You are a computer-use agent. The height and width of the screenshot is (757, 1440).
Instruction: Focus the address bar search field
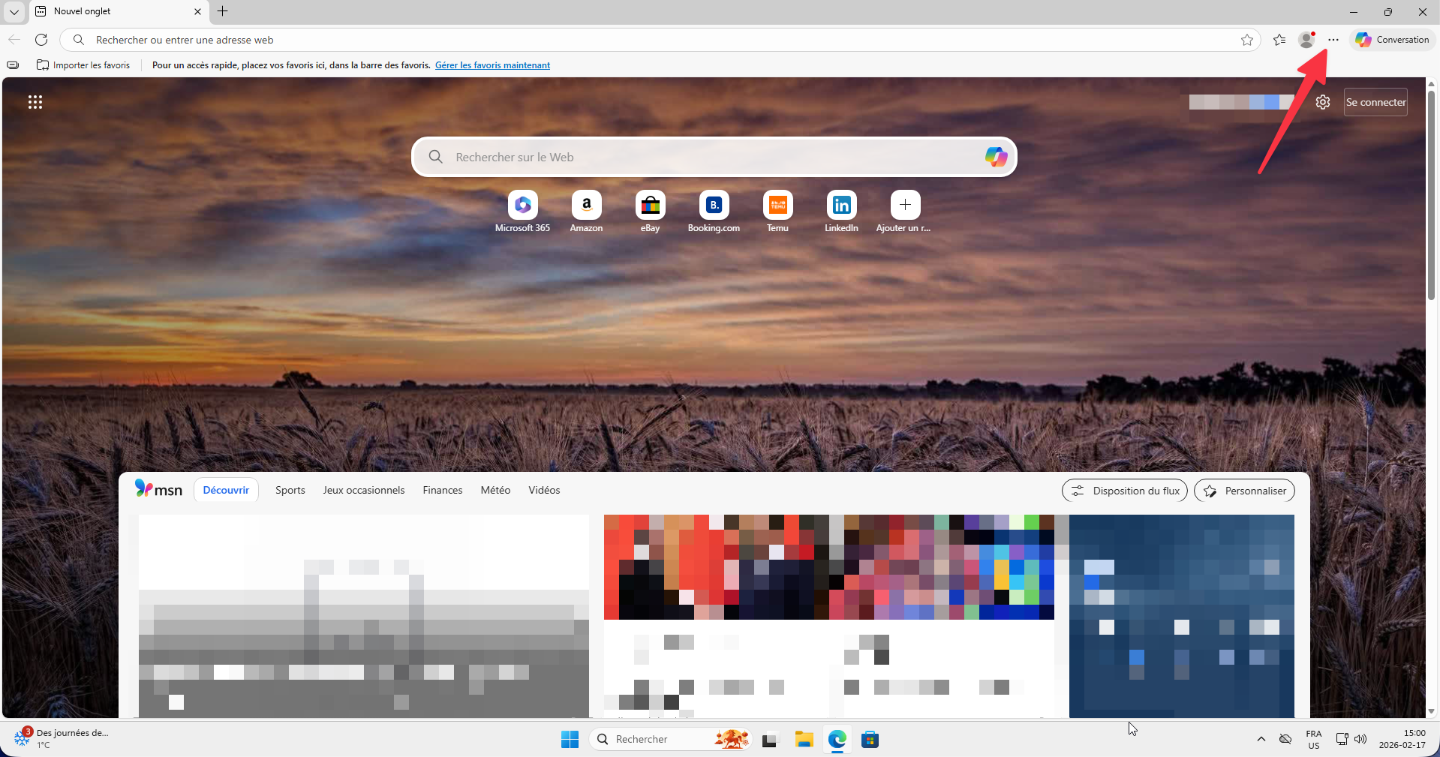[x=660, y=40]
